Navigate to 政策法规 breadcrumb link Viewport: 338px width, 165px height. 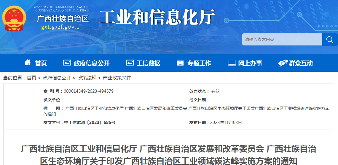[87, 78]
